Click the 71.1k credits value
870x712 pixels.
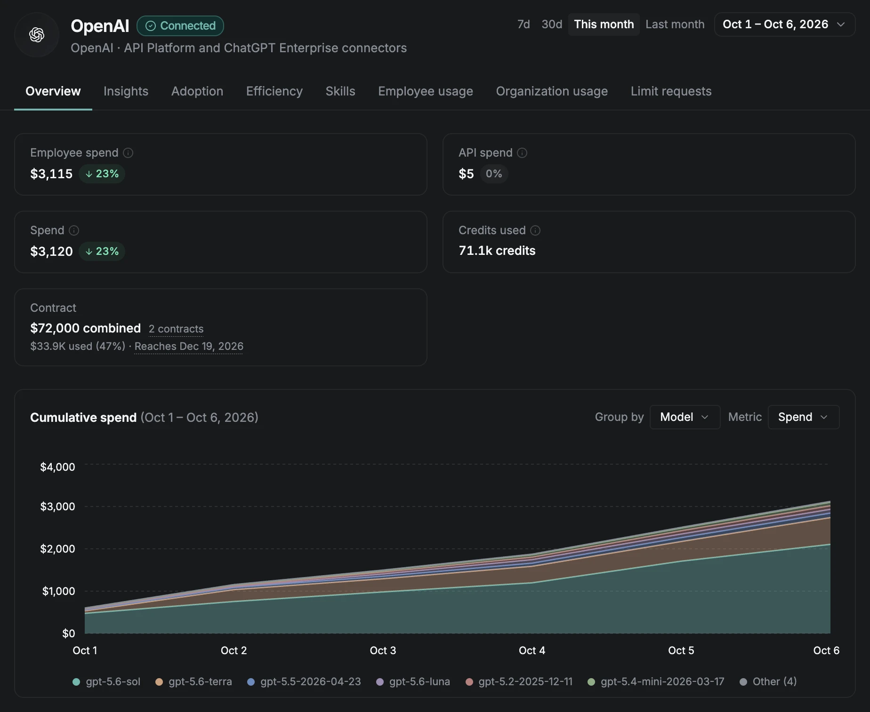[x=497, y=251]
